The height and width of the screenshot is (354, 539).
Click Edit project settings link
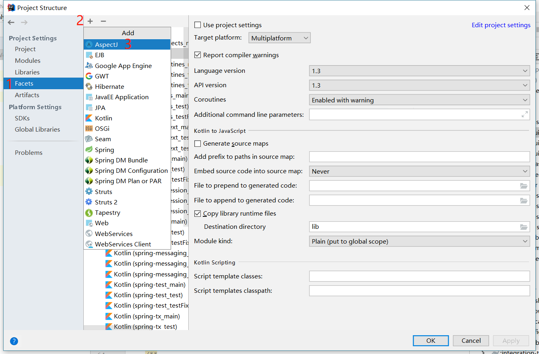point(501,25)
